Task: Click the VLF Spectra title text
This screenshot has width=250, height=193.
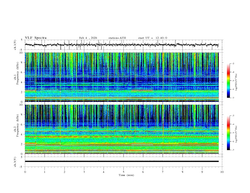Action: tap(36, 38)
